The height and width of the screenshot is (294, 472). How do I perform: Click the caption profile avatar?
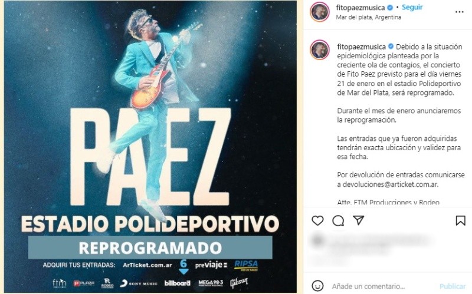click(x=320, y=50)
